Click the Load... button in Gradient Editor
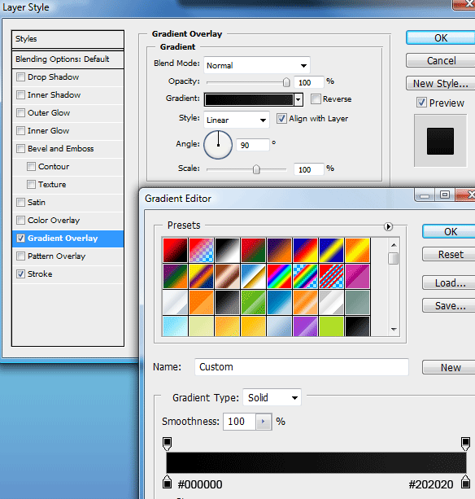475x499 pixels. (x=449, y=283)
